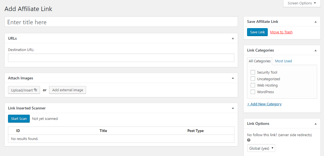Screen dimensions: 324x156
Task: Collapse the Link Inserted Scanner panel
Action: 233,108
